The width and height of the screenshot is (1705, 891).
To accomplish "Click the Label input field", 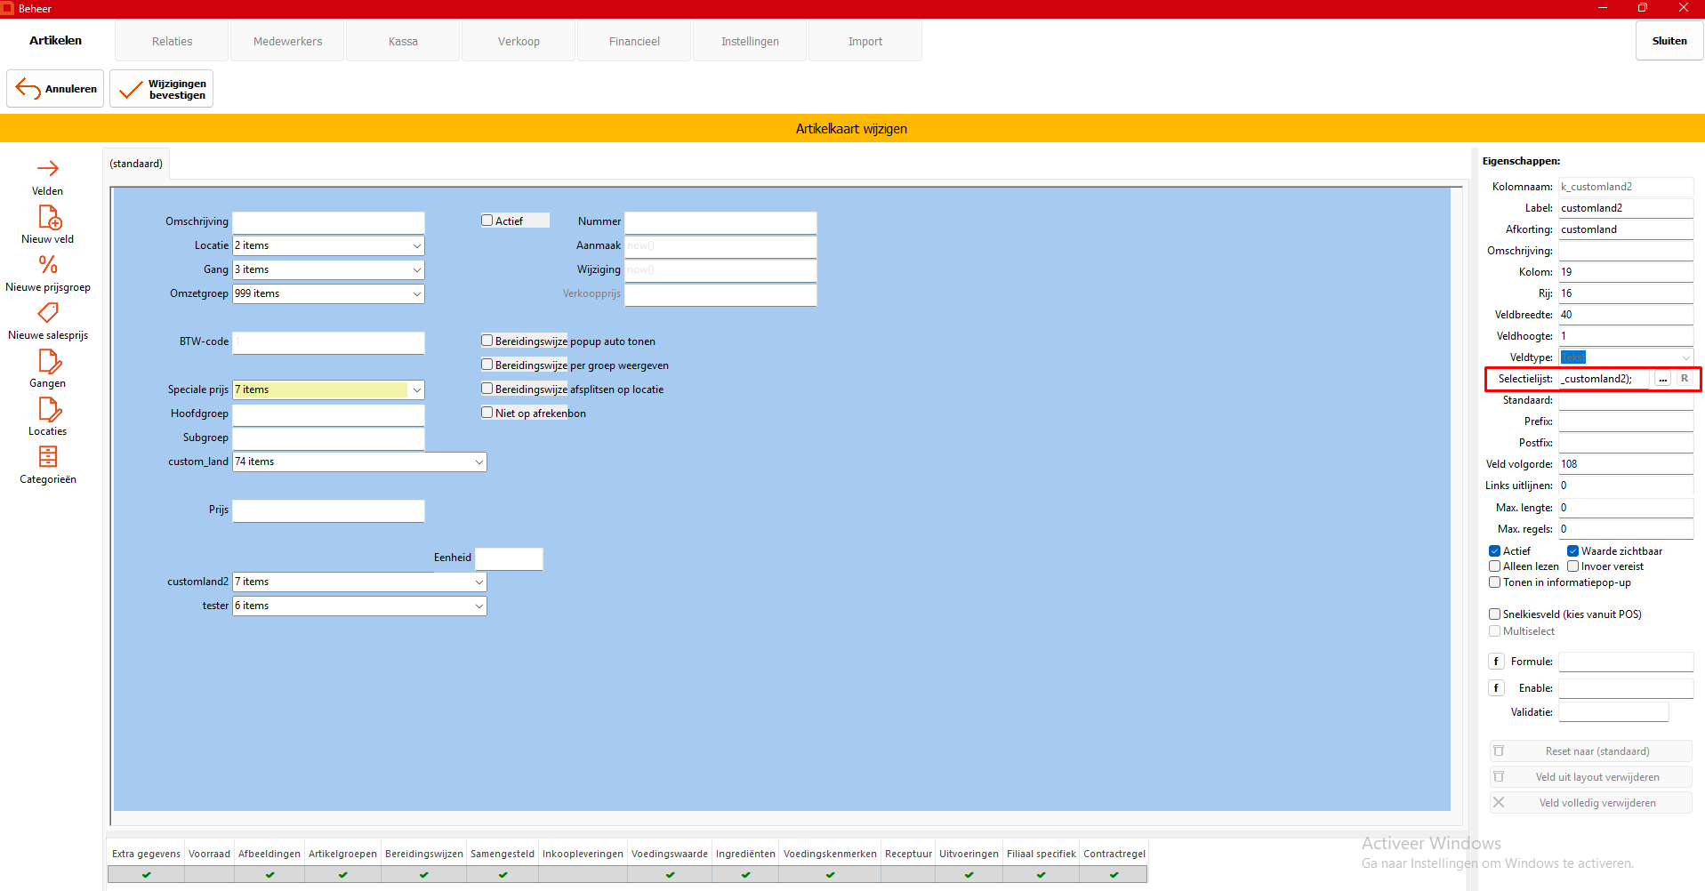I will 1625,208.
